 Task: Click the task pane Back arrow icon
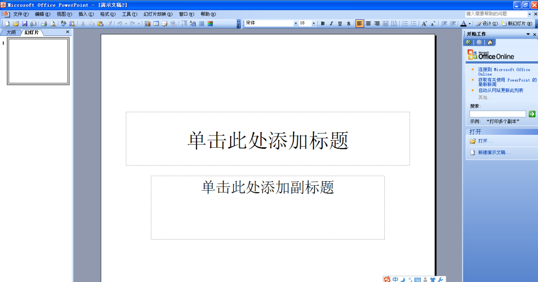point(469,42)
